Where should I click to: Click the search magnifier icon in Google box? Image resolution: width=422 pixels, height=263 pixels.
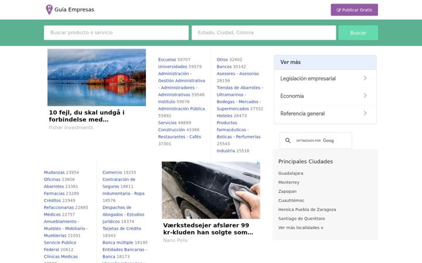288,140
